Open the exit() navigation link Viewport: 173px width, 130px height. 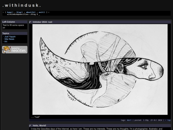tap(42, 12)
